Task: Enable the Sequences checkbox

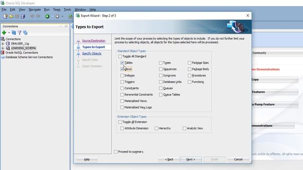Action: (160, 69)
